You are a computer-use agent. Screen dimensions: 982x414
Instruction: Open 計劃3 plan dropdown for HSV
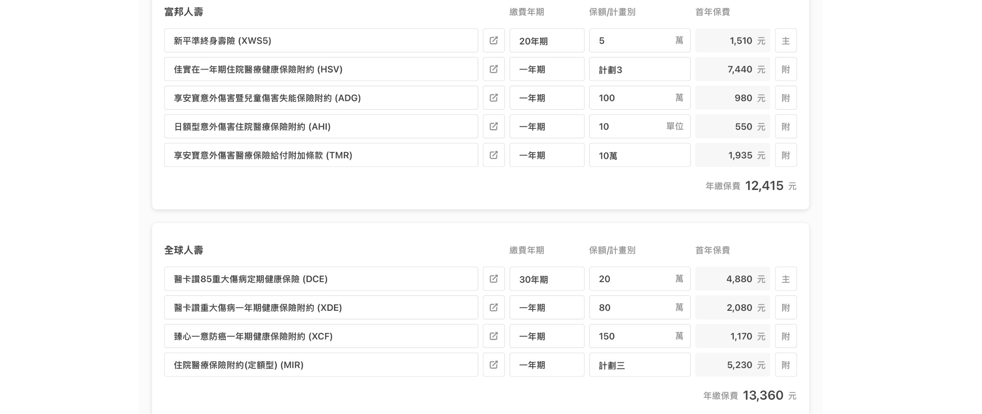pyautogui.click(x=639, y=69)
